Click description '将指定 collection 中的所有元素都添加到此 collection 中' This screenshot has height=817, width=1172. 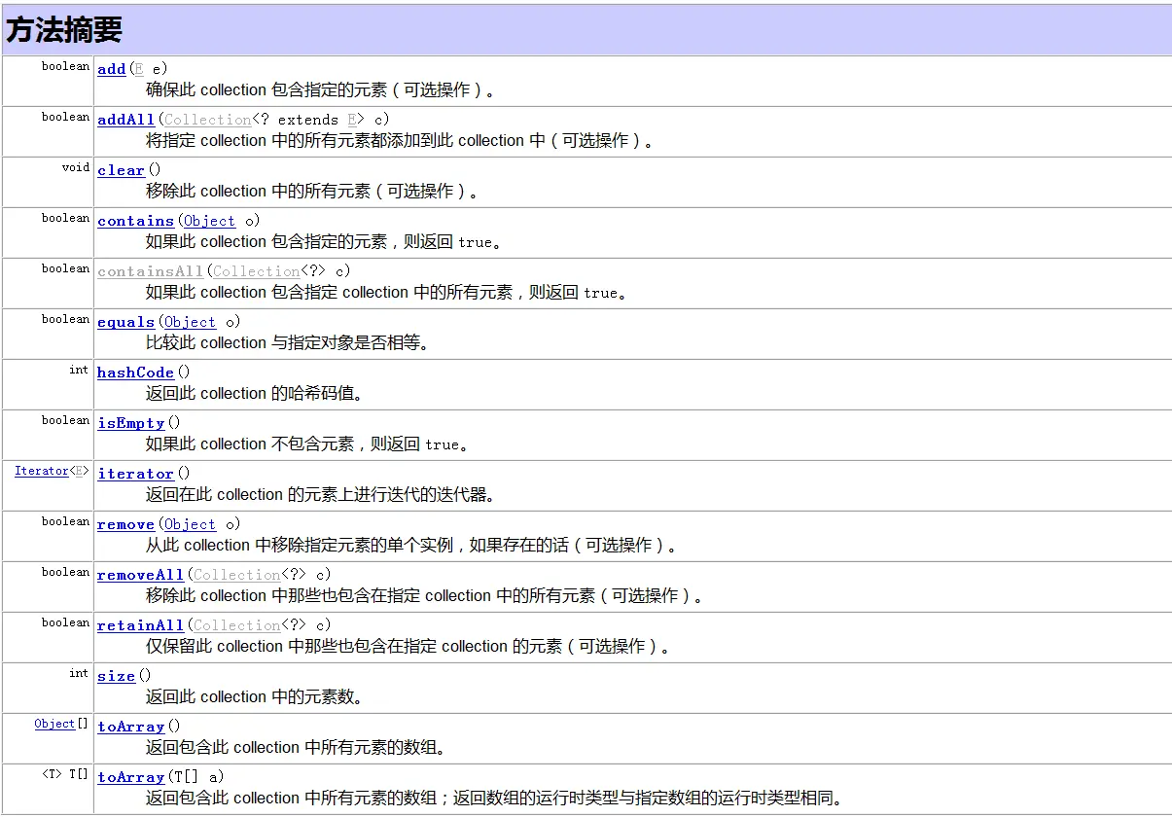pos(346,141)
